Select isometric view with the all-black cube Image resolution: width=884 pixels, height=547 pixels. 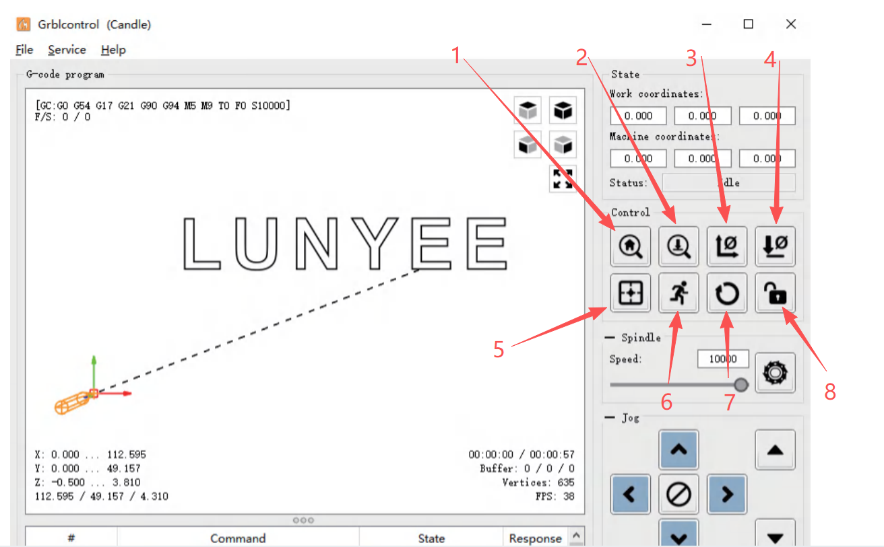pyautogui.click(x=563, y=110)
